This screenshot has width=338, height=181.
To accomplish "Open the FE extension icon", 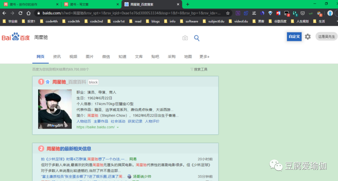I will tap(278, 13).
